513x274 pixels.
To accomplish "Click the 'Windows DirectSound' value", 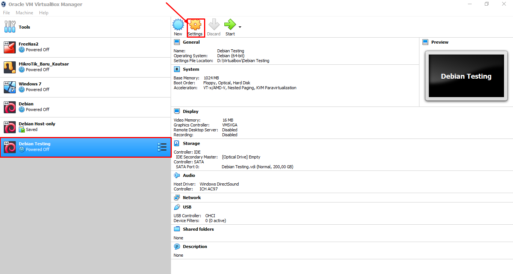I will tap(219, 184).
